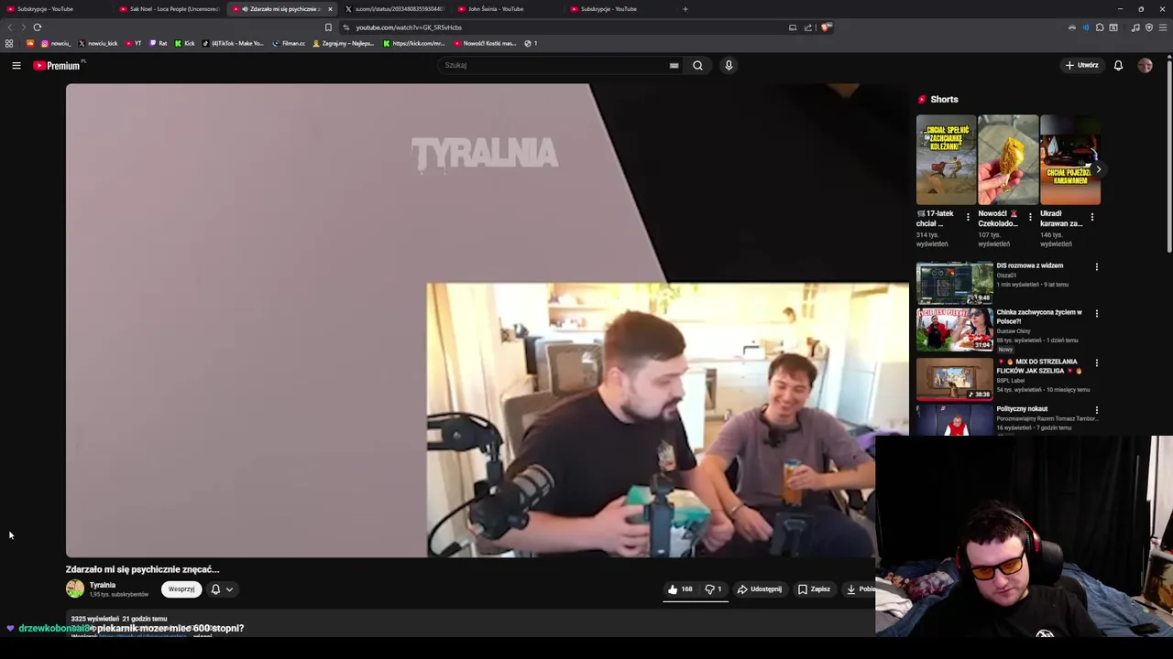Open Short 'Nowość Czekolado...' thumbnail

[1008, 160]
